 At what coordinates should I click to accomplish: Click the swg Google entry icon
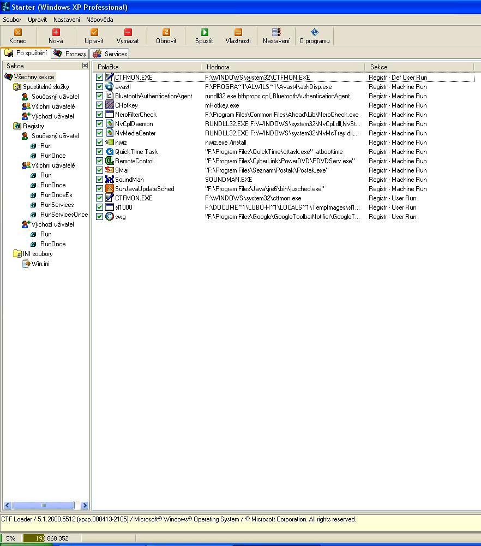(110, 217)
